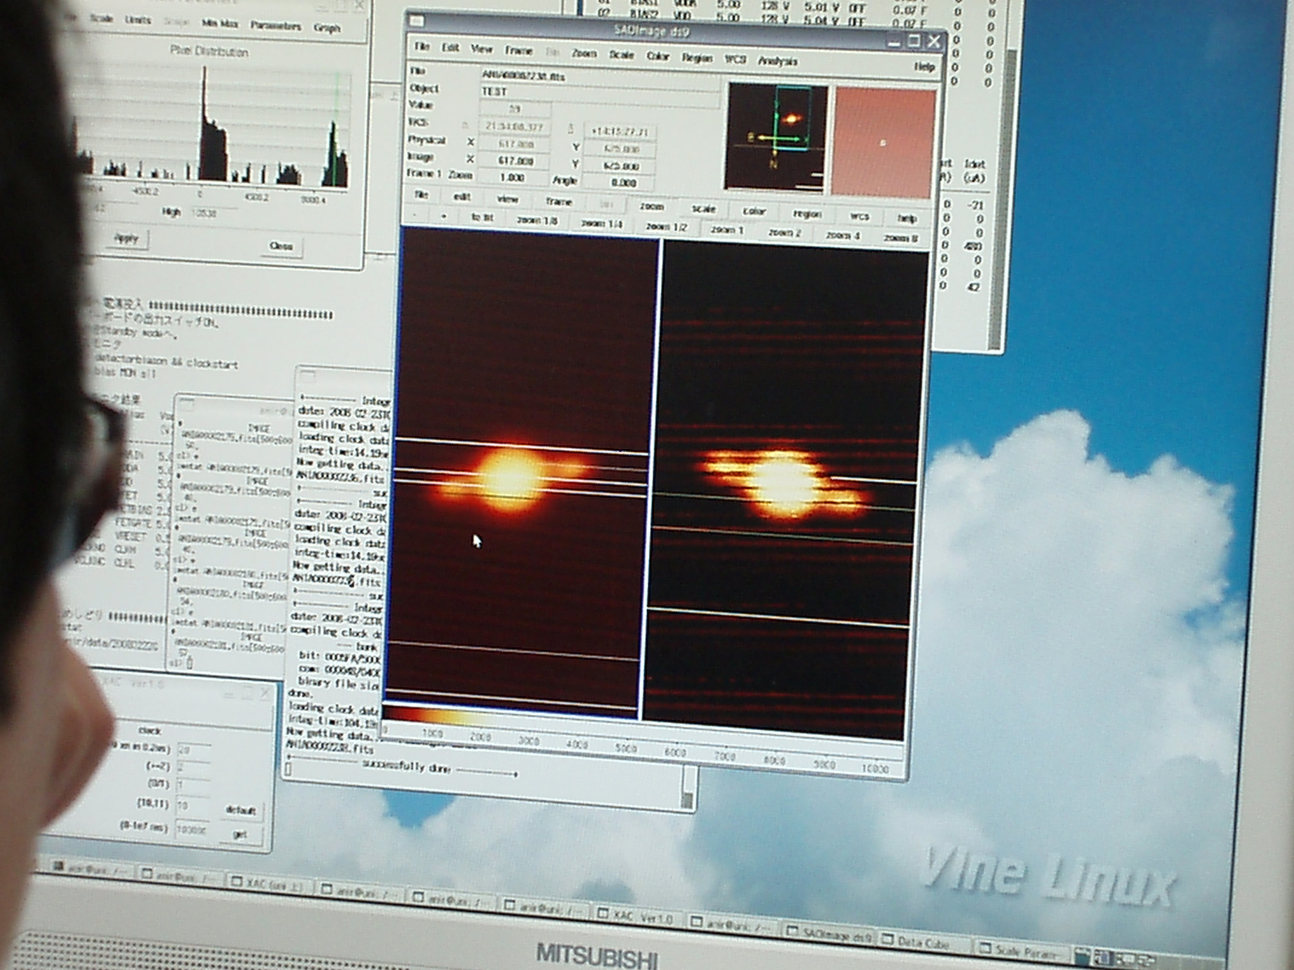Select the 'region' category in ds9 buttonbar
The height and width of the screenshot is (970, 1294).
pos(807,214)
